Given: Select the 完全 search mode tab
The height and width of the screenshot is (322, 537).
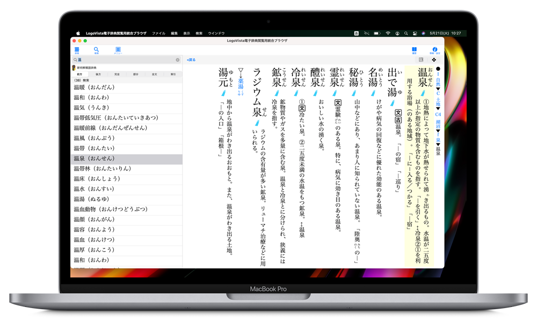Looking at the screenshot, I should (x=117, y=74).
